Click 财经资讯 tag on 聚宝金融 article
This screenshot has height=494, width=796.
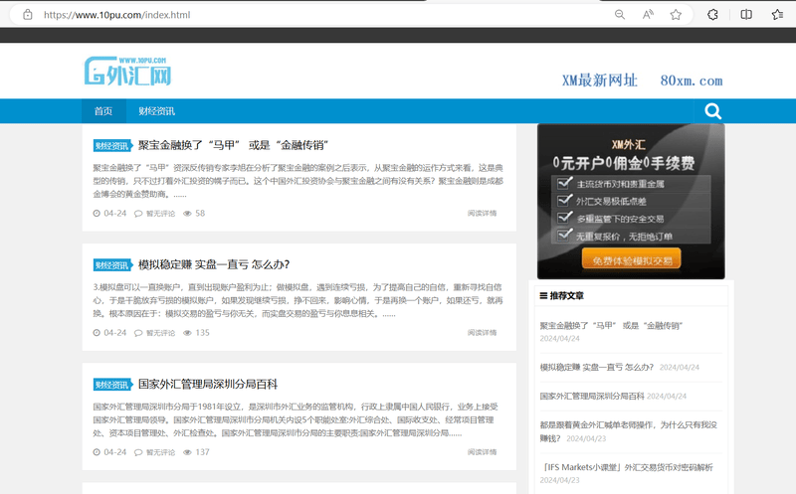point(112,145)
